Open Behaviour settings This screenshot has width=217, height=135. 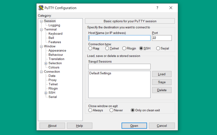56,55
